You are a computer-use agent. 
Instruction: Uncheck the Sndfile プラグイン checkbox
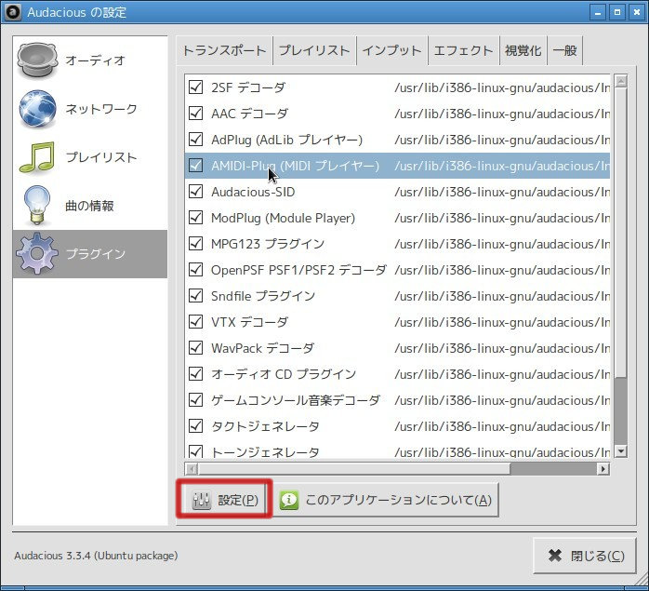(x=195, y=296)
